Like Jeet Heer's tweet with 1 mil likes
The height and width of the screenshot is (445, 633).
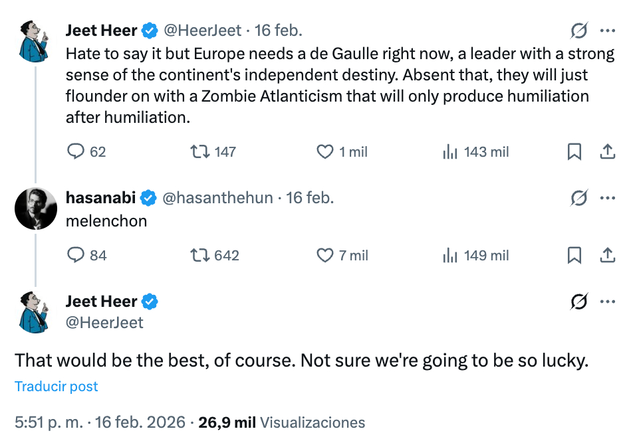pos(325,152)
